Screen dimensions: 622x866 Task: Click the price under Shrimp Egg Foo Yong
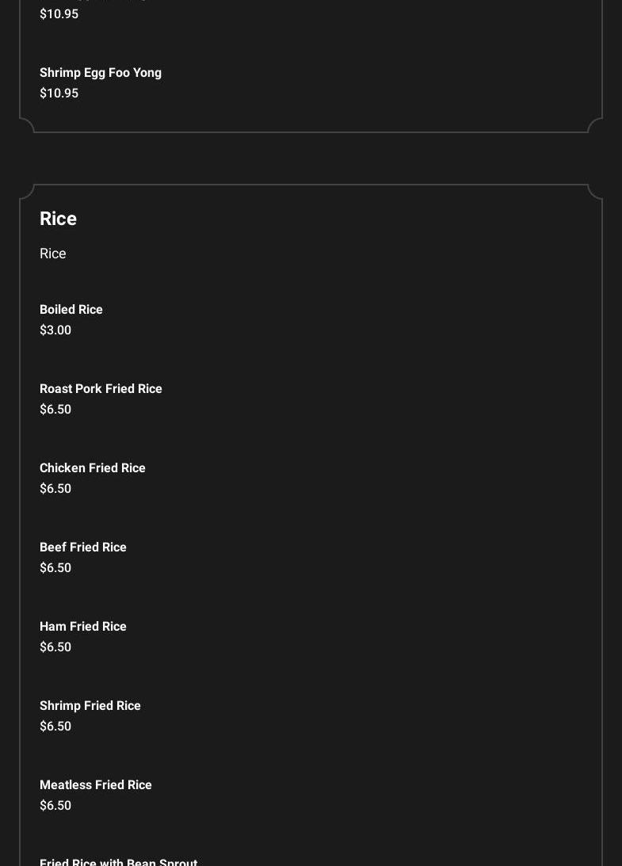pos(59,93)
